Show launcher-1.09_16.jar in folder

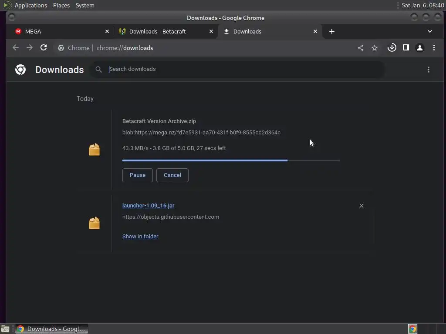[140, 236]
